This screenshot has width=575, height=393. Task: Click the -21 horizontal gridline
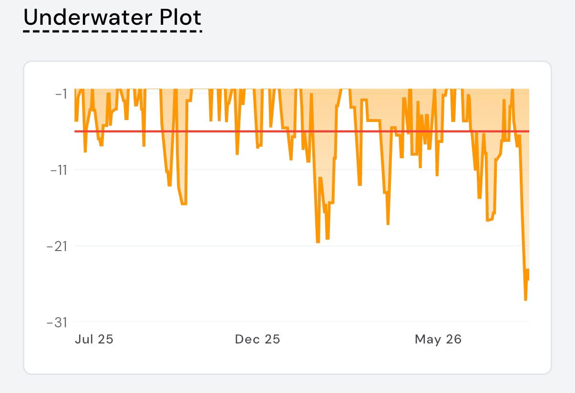[302, 246]
